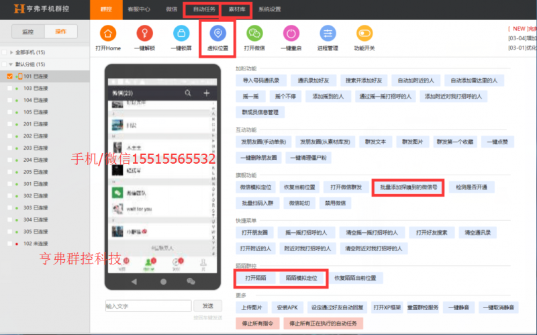This screenshot has width=537, height=335.
Task: Tap the WeChat icon on phone navigation bar
Action: 191,281
